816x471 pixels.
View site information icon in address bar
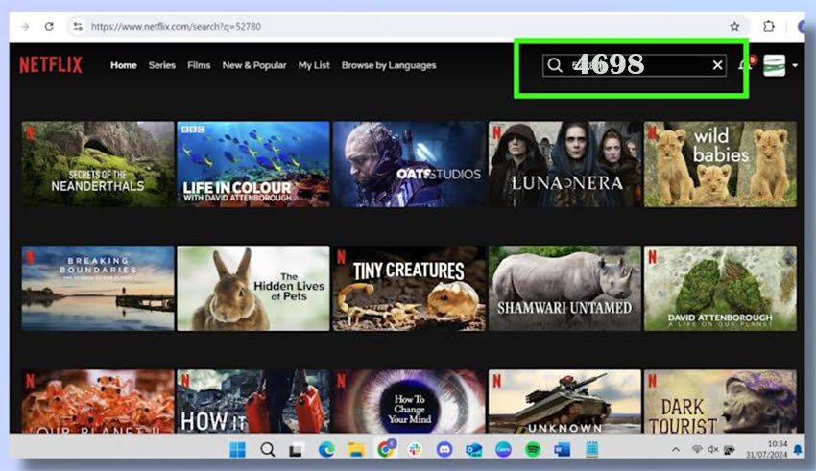point(78,26)
